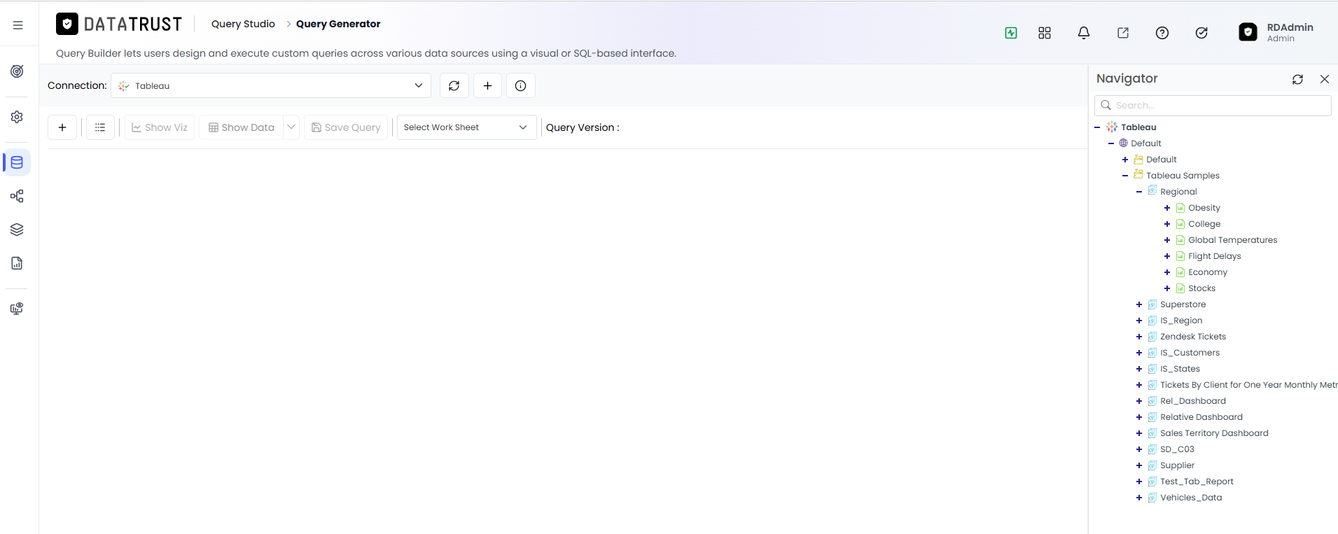Refresh the Navigator panel
This screenshot has height=534, width=1338.
1297,79
